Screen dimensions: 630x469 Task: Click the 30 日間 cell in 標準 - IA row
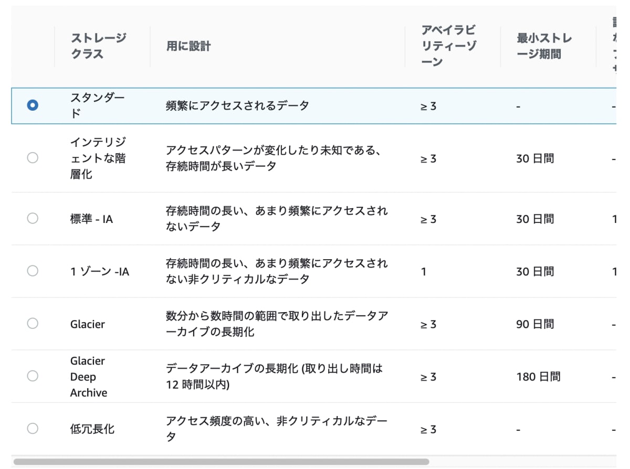point(535,218)
